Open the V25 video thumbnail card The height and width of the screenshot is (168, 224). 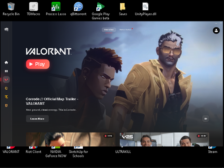tap(164, 139)
